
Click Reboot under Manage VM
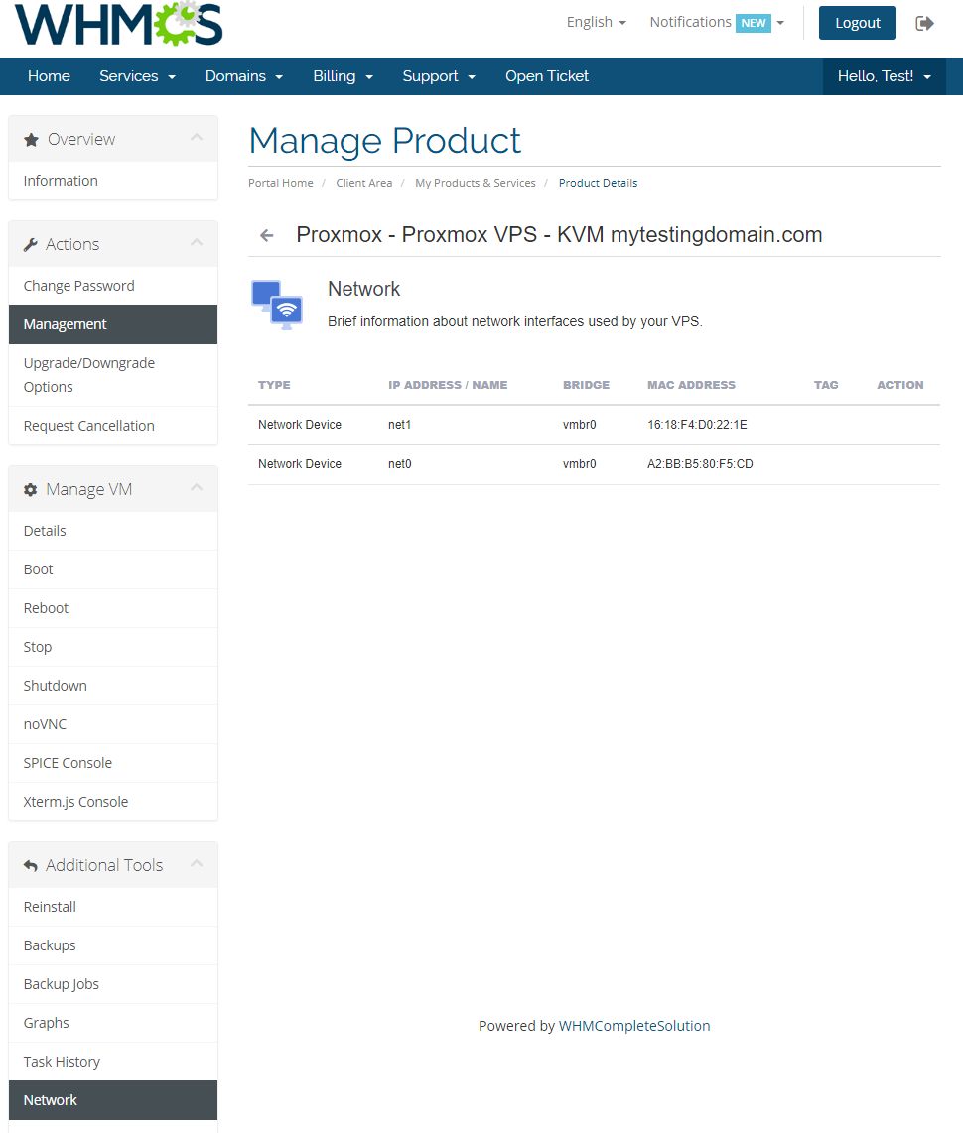(x=113, y=608)
